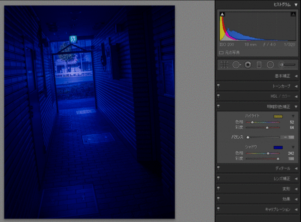Image resolution: width=301 pixels, height=222 pixels.
Task: Click the ハイライト 彩度 value 64
Action: point(292,127)
